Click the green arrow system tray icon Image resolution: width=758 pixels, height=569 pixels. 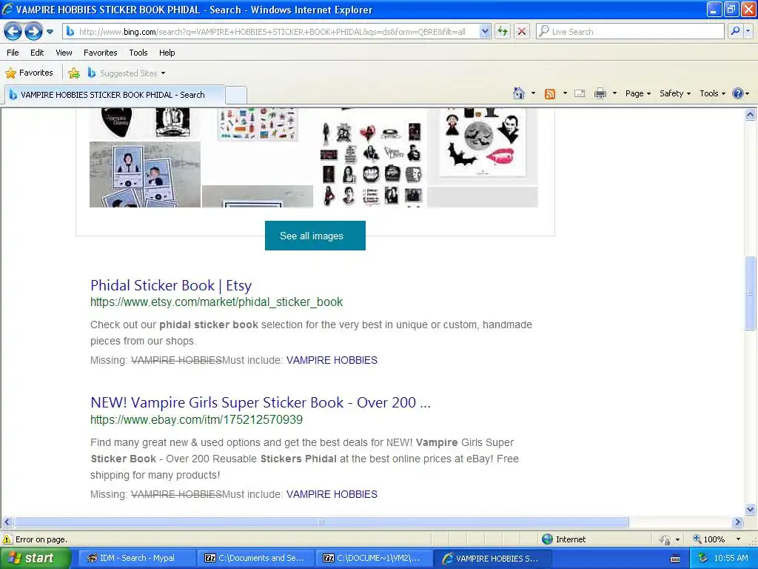pos(703,559)
